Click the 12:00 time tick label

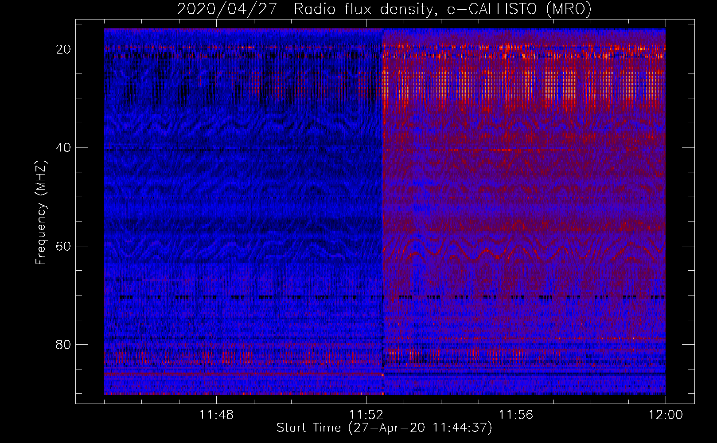tap(666, 415)
